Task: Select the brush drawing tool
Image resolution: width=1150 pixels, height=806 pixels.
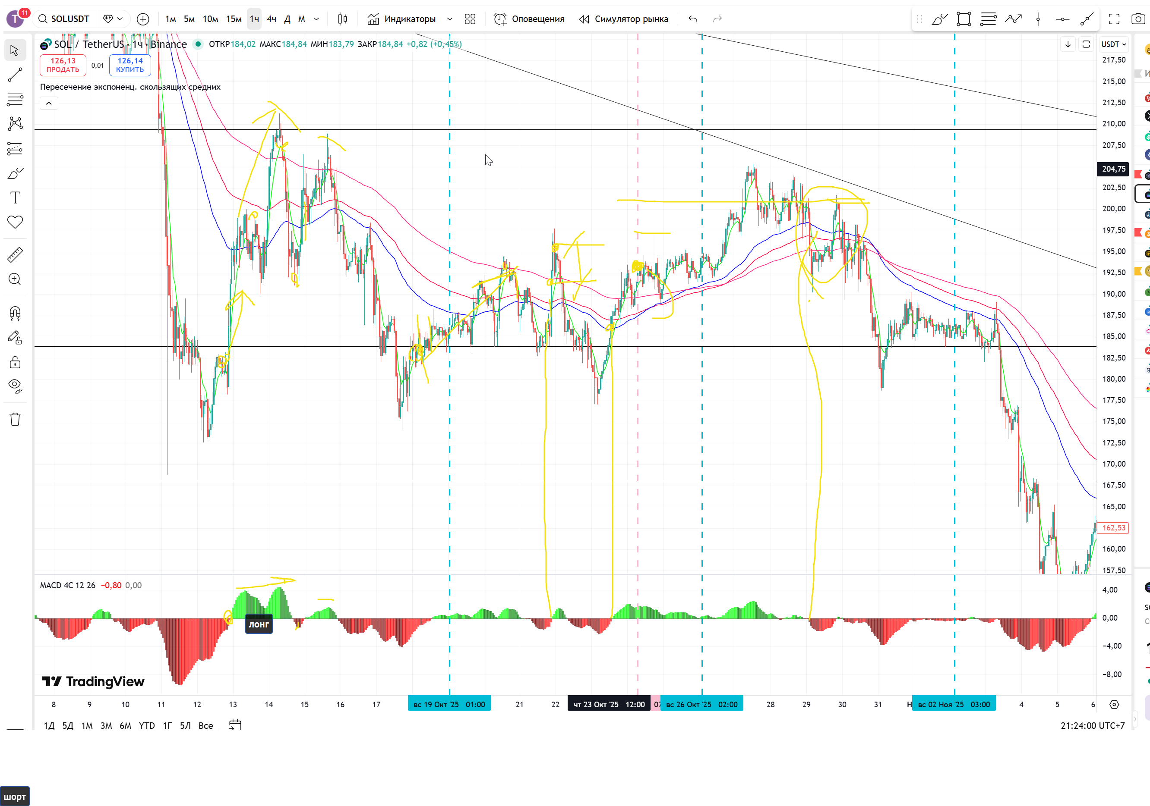Action: [15, 174]
